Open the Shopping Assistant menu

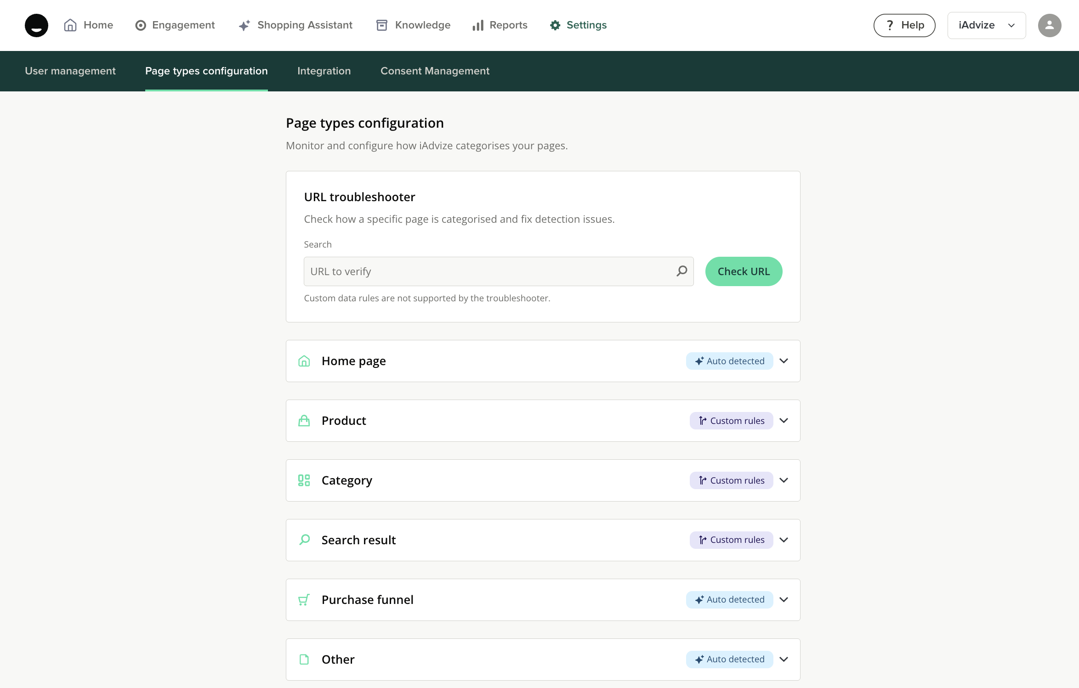(295, 25)
